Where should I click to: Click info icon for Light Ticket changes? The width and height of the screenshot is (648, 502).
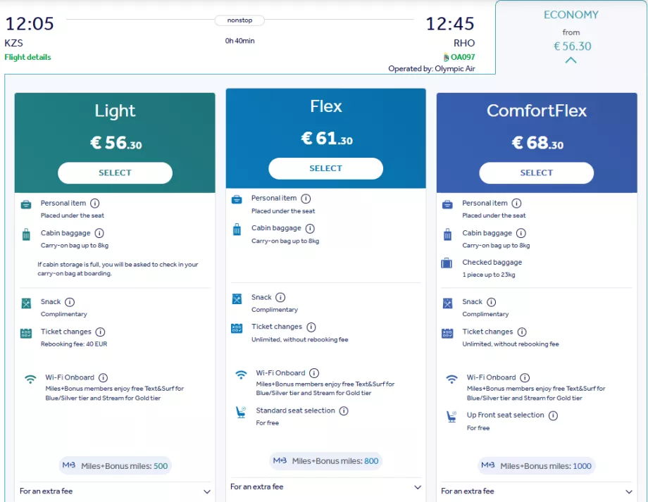(x=100, y=332)
